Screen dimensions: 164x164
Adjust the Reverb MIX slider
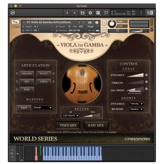[x=91, y=115]
